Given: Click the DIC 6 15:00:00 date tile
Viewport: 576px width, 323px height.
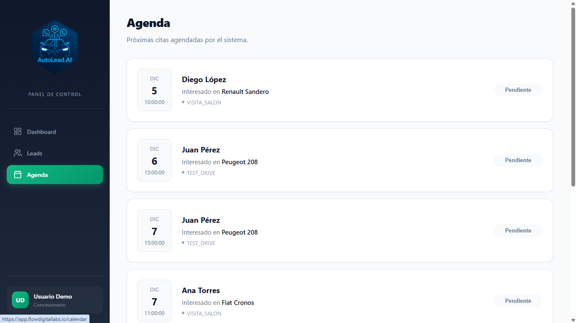Looking at the screenshot, I should pos(154,160).
